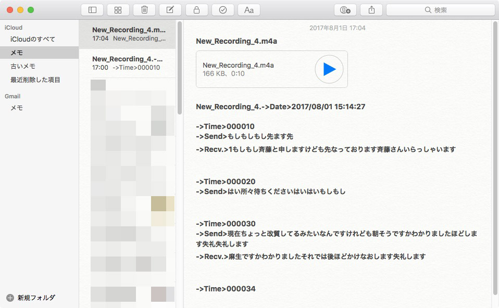The image size is (499, 308).
Task: Lock the note using the padlock icon
Action: (196, 9)
